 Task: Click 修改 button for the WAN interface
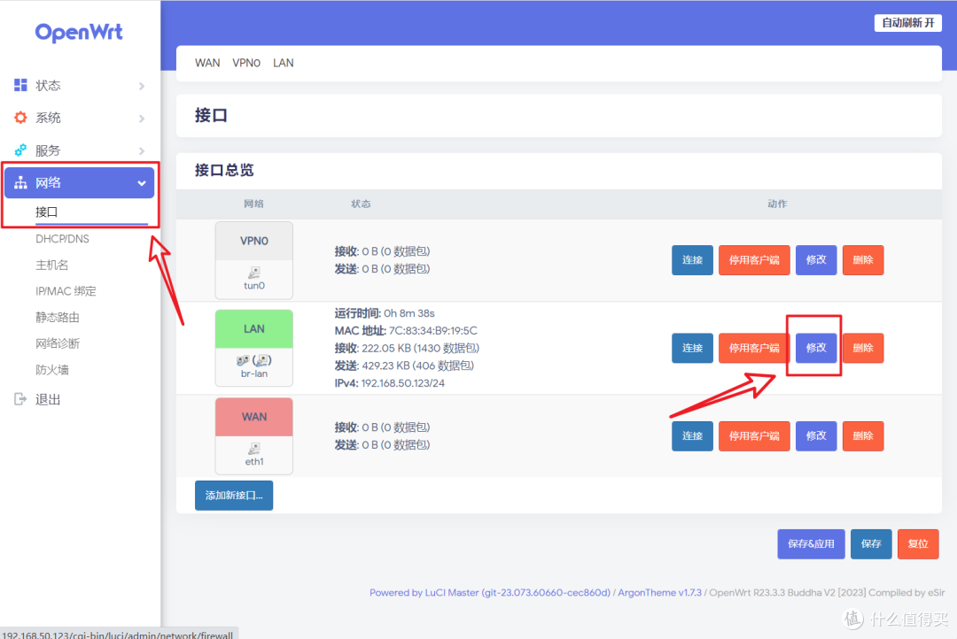tap(815, 435)
